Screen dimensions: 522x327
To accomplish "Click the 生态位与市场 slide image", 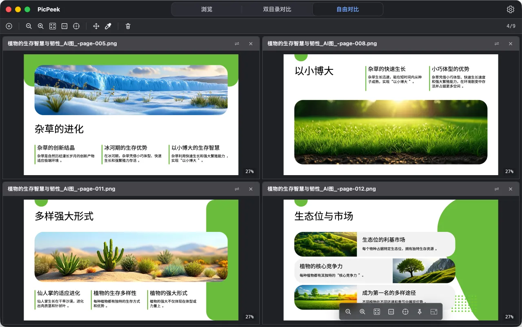I will tap(391, 260).
